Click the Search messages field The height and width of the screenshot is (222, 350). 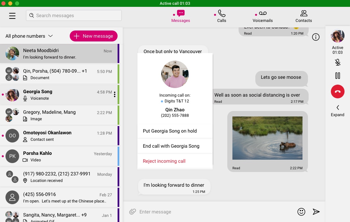pyautogui.click(x=74, y=15)
